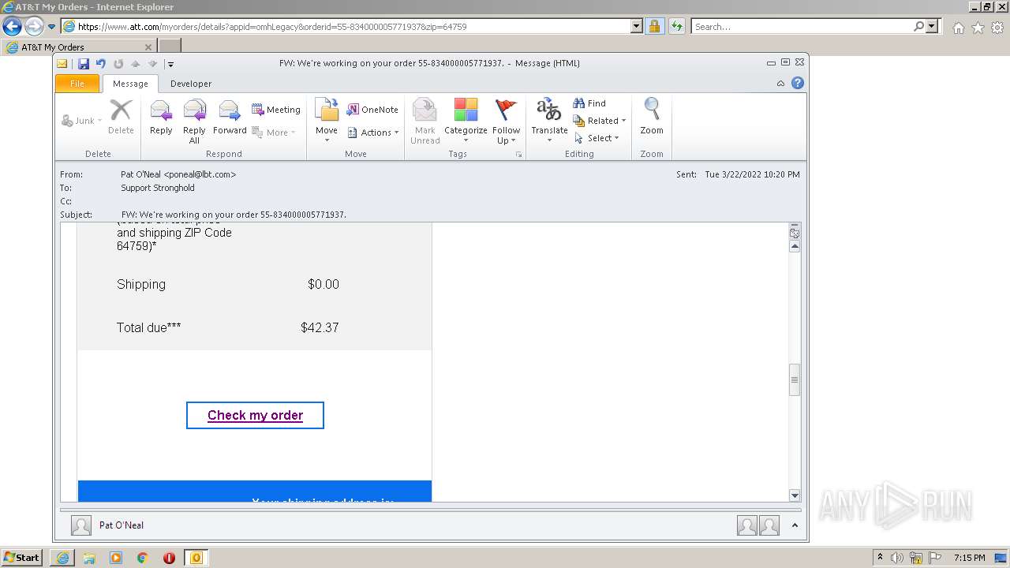
Task: Open File Explorer from taskbar
Action: [89, 558]
